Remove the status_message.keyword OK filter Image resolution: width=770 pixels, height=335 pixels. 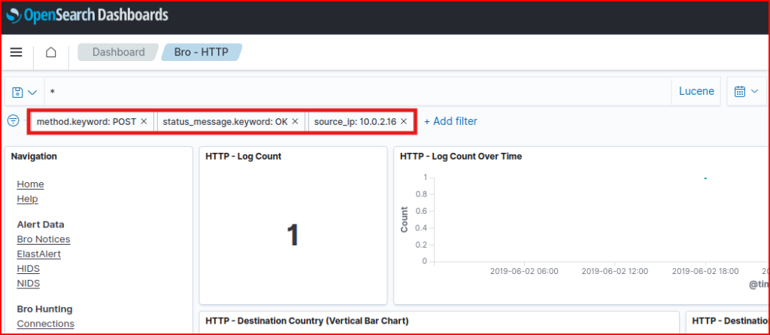click(296, 121)
